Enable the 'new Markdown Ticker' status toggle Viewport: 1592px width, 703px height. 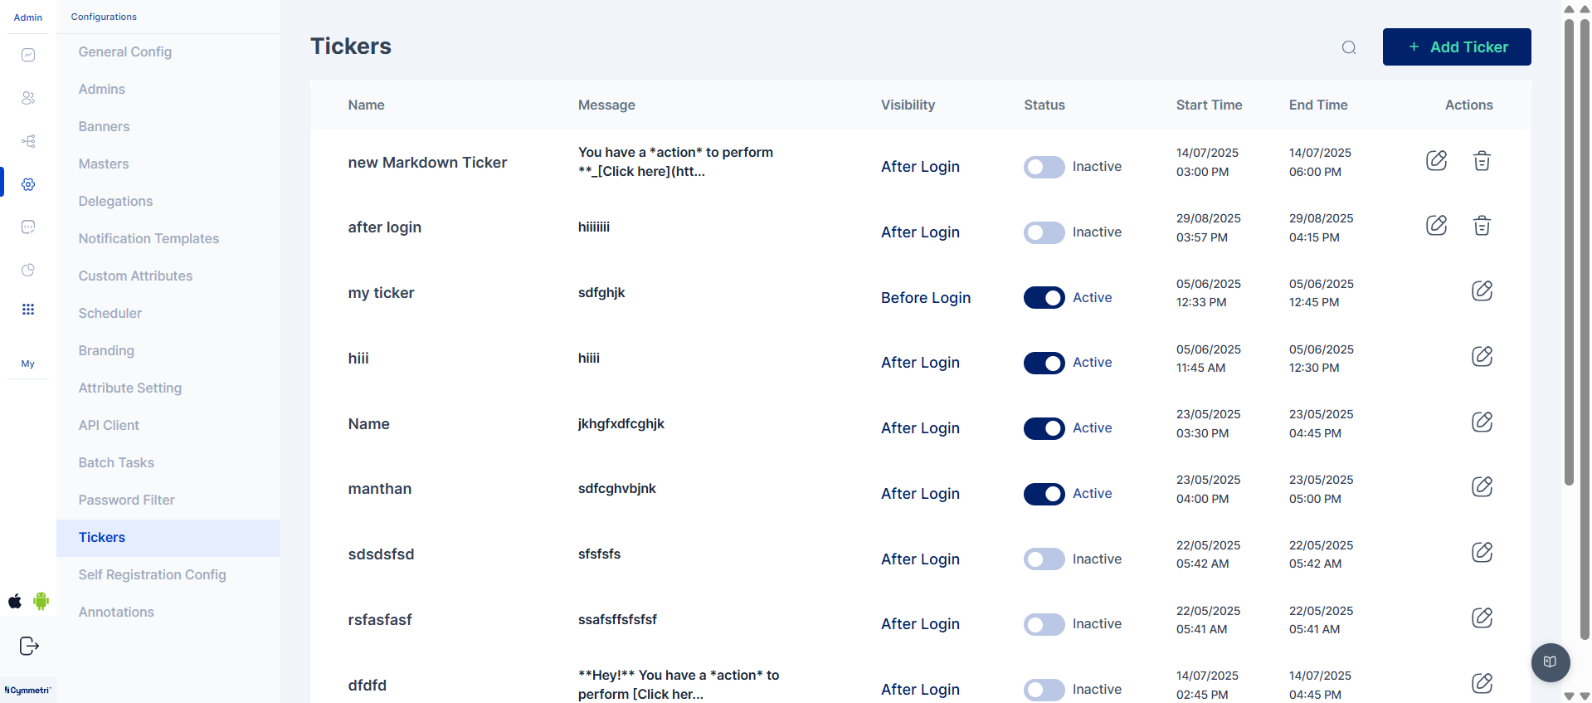coord(1044,167)
